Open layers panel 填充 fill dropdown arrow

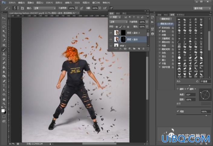pyautogui.click(x=147, y=27)
